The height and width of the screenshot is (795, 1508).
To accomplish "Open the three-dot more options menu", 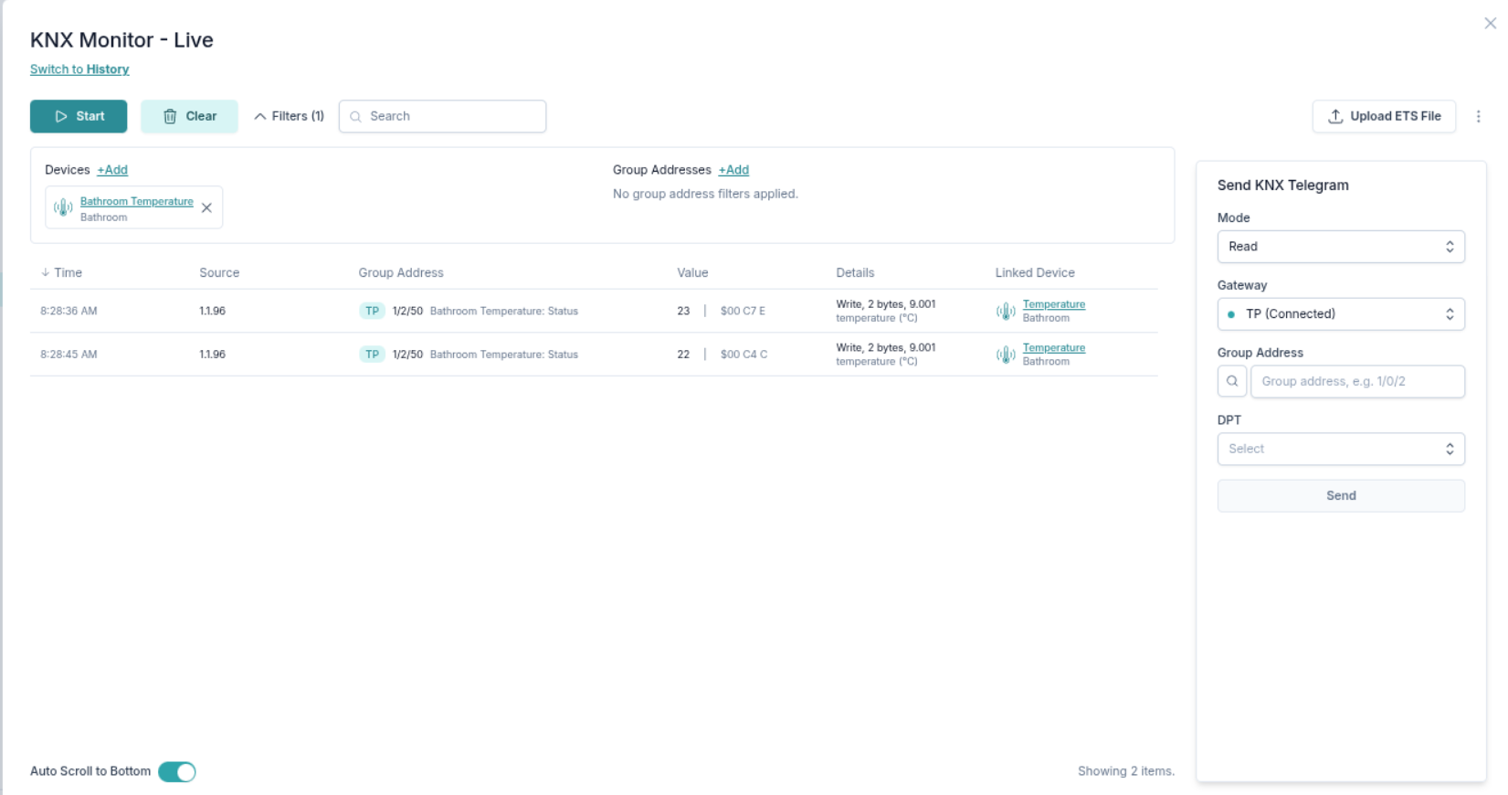I will pyautogui.click(x=1478, y=116).
